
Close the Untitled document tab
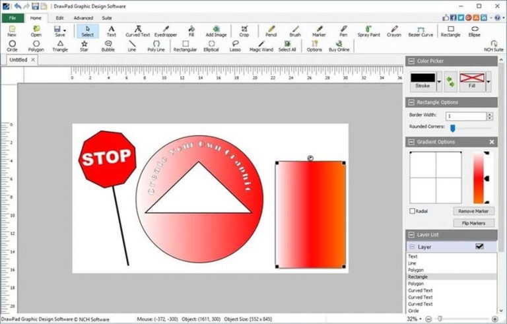coord(32,60)
